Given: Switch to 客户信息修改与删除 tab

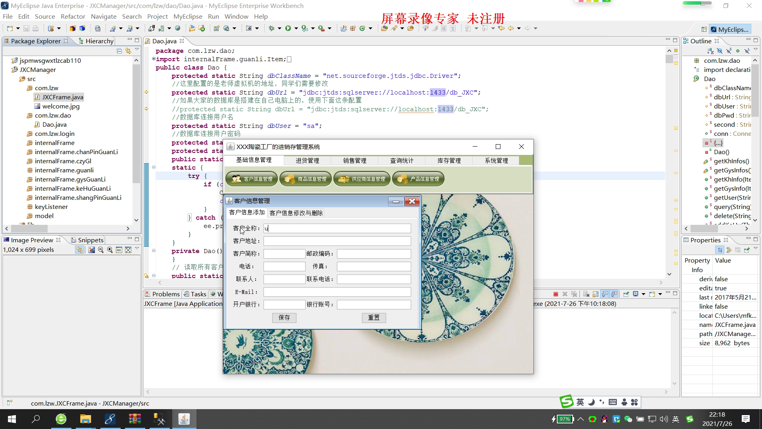Looking at the screenshot, I should [296, 213].
